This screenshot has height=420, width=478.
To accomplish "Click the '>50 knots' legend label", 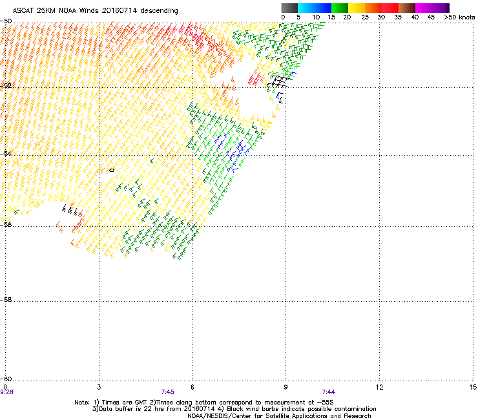I will 459,17.
